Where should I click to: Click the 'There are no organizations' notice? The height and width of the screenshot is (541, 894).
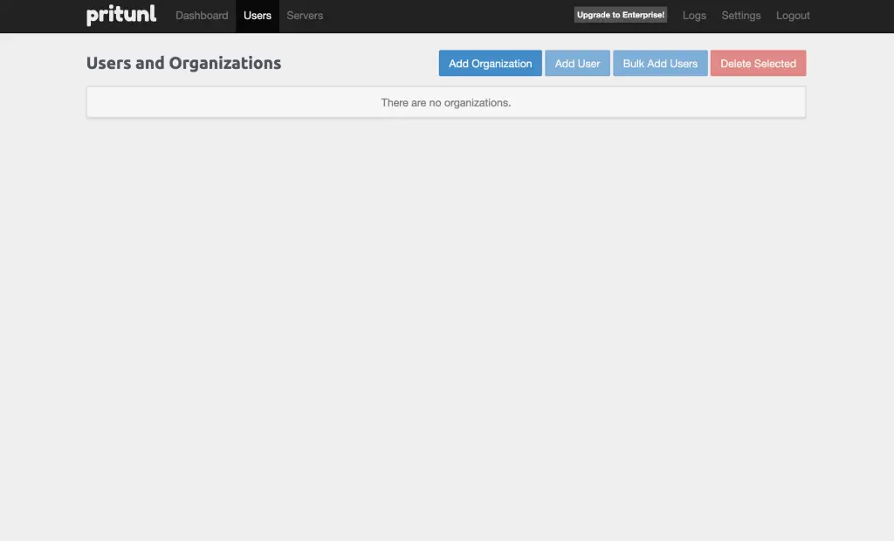point(446,101)
